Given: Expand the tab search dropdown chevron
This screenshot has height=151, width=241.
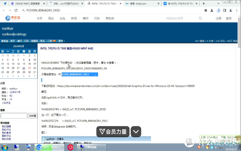Looking at the screenshot, I should pyautogui.click(x=218, y=3).
